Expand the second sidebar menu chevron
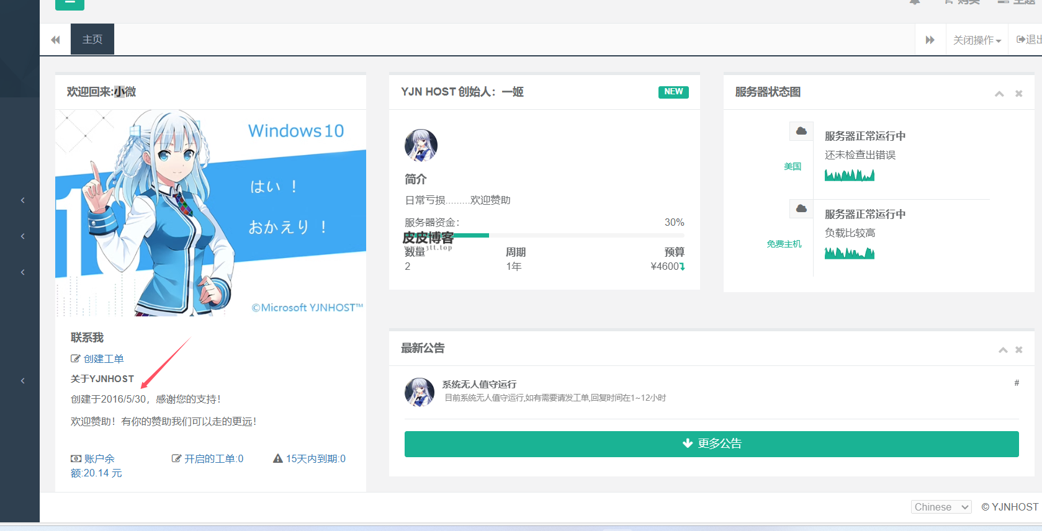This screenshot has width=1042, height=531. [23, 236]
